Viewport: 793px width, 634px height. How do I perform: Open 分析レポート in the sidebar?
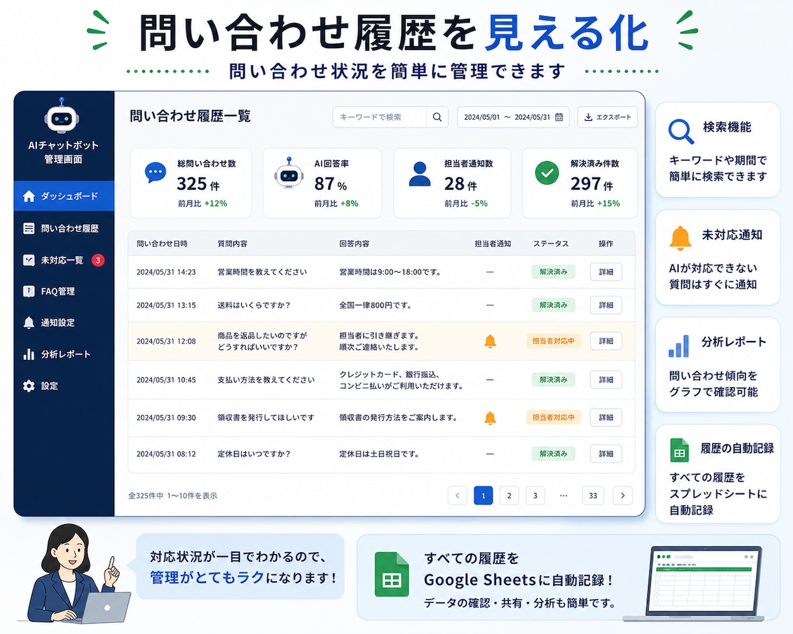coord(64,355)
